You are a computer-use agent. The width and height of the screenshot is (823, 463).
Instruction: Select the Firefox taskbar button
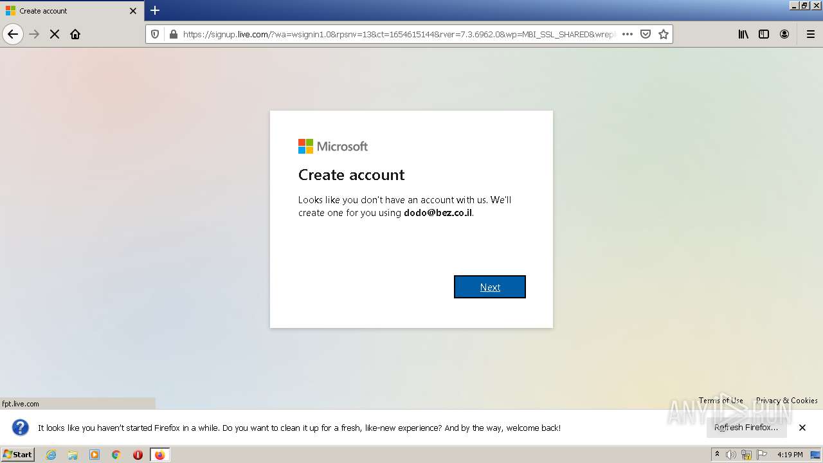click(x=160, y=455)
